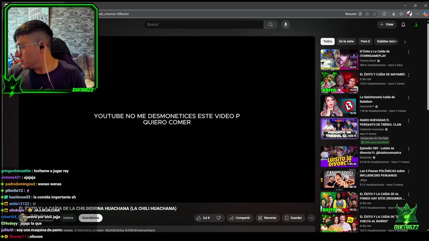The image size is (429, 241).
Task: Open title 'RADIO HUEVADAS ft. PERIQUITO DE TRÉBOL CLAN'
Action: click(x=380, y=122)
